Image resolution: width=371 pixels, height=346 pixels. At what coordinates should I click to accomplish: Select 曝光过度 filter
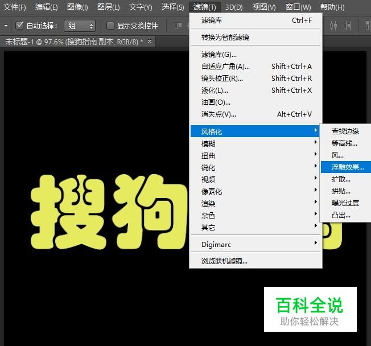coord(346,203)
